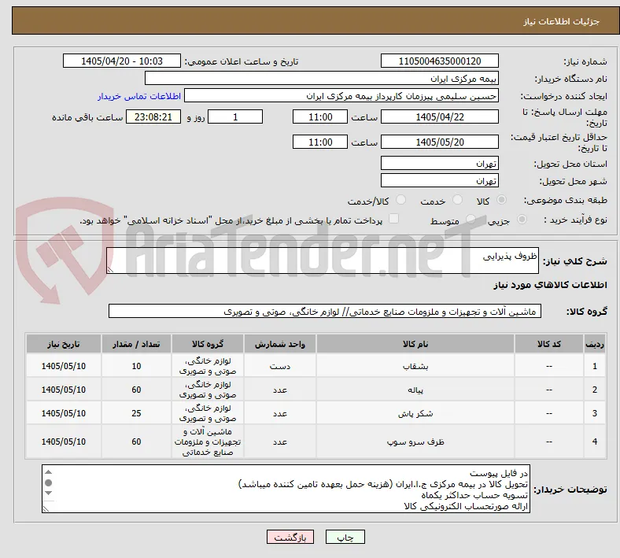The image size is (620, 558).
Task: Toggle the اسناد خزانه اسلامی payment checkbox
Action: point(394,219)
